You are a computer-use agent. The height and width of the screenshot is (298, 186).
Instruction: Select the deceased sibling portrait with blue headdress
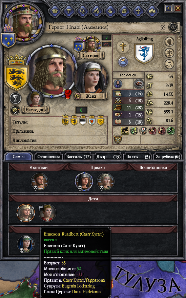tap(26, 244)
